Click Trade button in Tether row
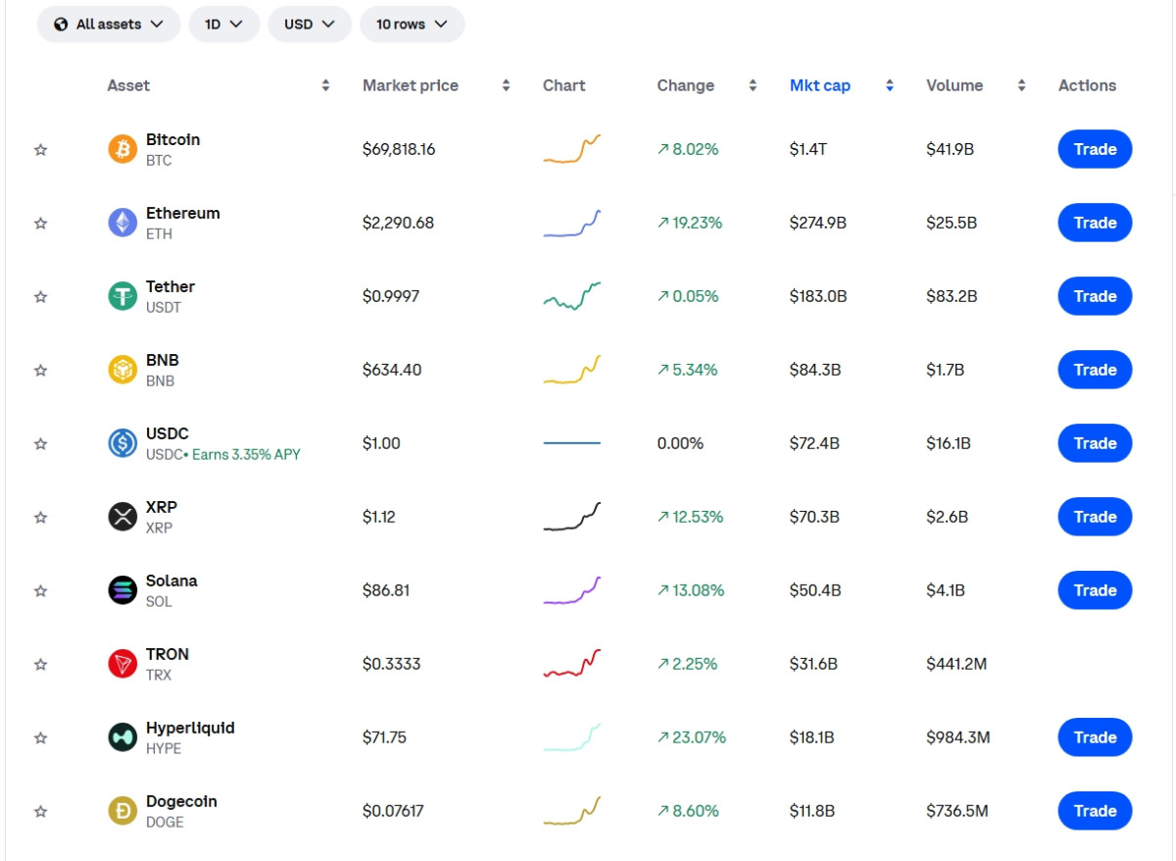 click(1095, 296)
